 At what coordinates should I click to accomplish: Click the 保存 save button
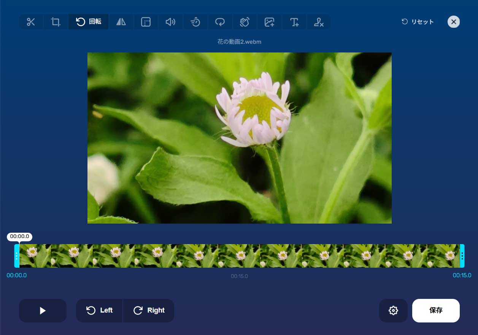click(x=436, y=311)
